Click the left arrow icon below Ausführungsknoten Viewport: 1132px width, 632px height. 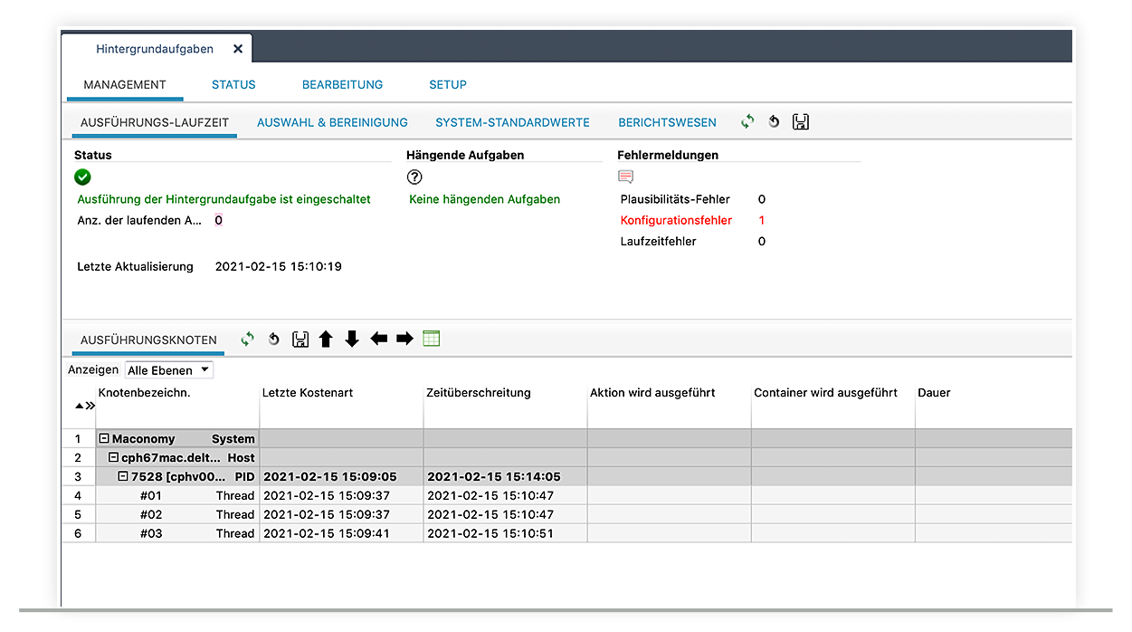coord(378,339)
